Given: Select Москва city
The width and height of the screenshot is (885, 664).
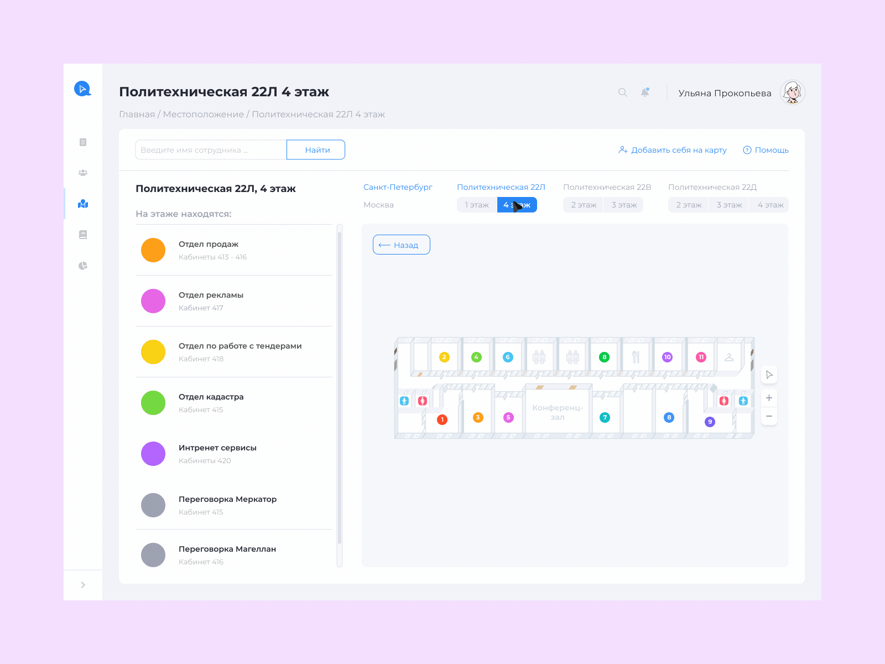Looking at the screenshot, I should point(378,205).
